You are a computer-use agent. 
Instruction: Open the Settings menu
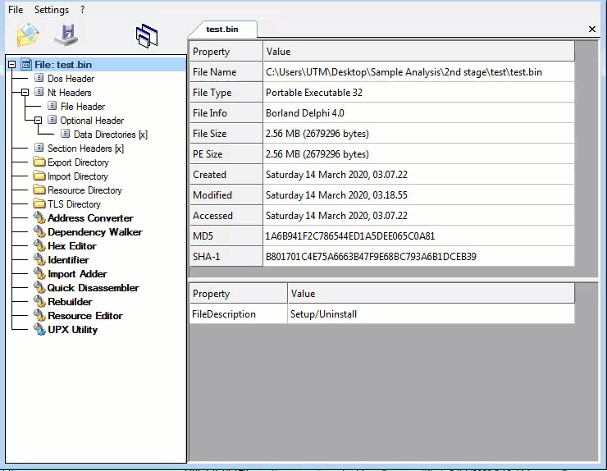point(52,10)
